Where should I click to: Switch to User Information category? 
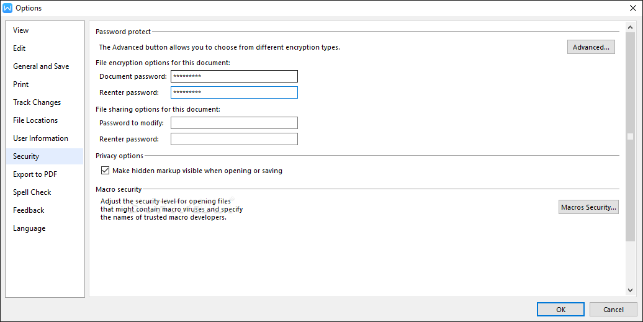pos(44,138)
